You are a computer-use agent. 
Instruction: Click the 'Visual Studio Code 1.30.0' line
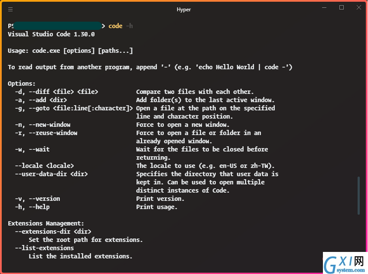coord(51,34)
